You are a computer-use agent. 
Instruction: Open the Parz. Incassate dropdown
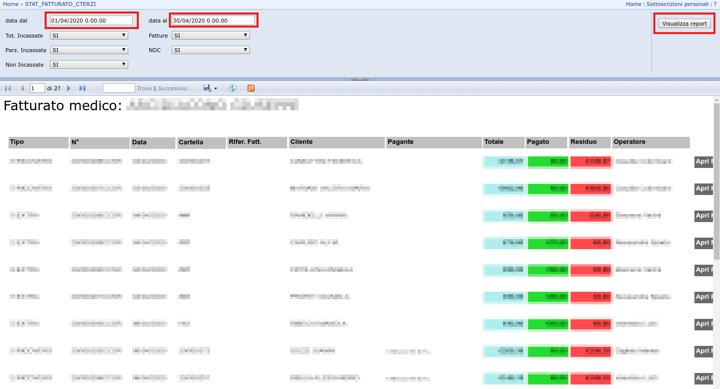coord(89,50)
